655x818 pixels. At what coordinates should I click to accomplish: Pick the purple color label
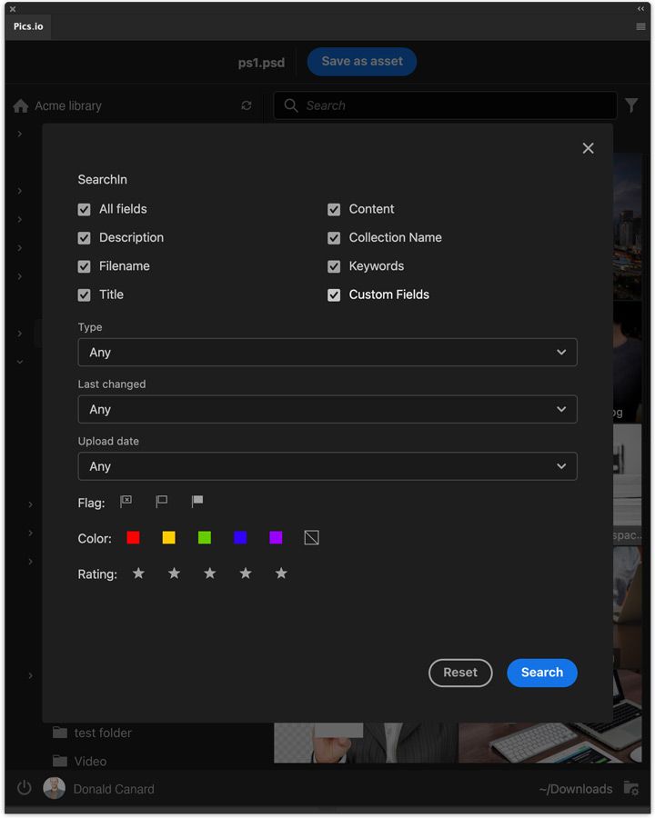point(276,537)
